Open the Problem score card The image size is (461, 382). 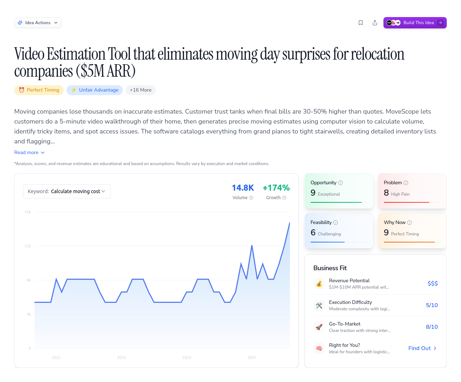412,191
